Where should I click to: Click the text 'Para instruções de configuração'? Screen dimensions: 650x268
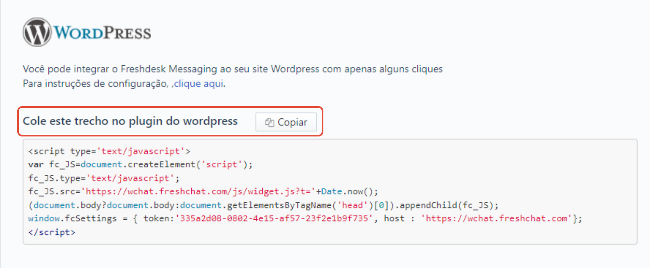(95, 84)
